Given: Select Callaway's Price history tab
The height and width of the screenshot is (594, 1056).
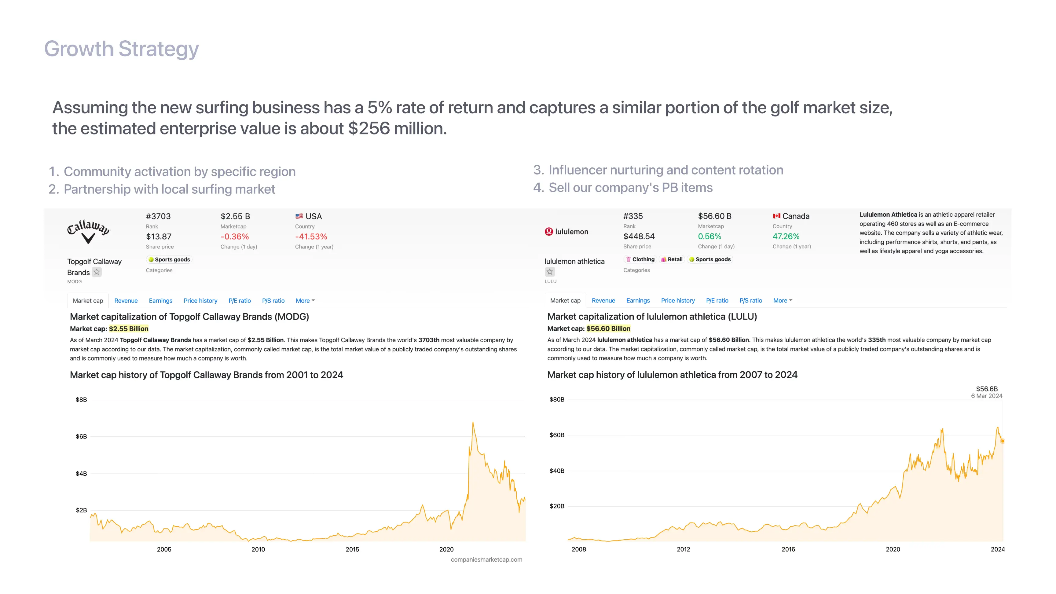Looking at the screenshot, I should coord(200,300).
